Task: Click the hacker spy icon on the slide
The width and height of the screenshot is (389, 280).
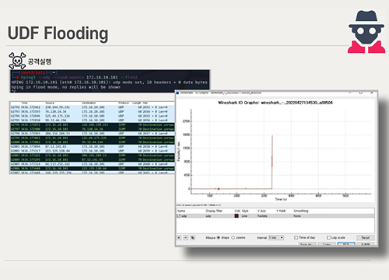Action: point(366,32)
